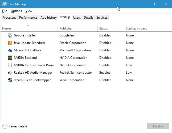Open the File menu
The height and width of the screenshot is (133, 172).
[x=5, y=11]
